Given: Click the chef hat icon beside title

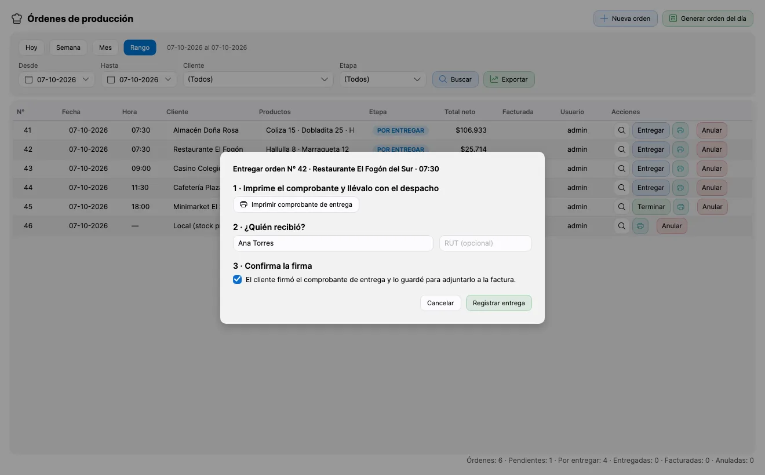Looking at the screenshot, I should tap(17, 19).
